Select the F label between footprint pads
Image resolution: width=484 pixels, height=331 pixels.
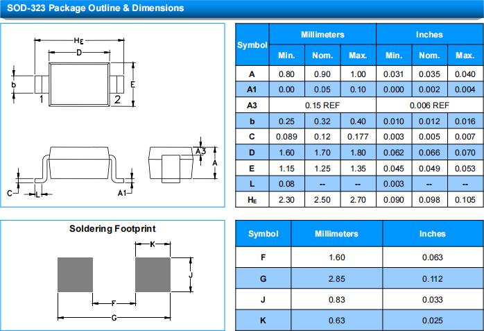pyautogui.click(x=114, y=303)
